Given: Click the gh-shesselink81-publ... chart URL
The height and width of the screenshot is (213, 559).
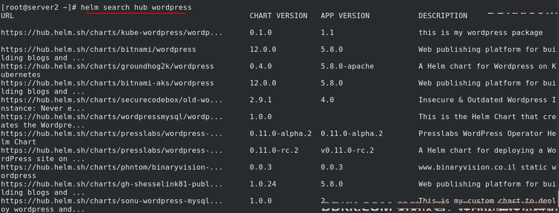Looking at the screenshot, I should (x=112, y=184).
